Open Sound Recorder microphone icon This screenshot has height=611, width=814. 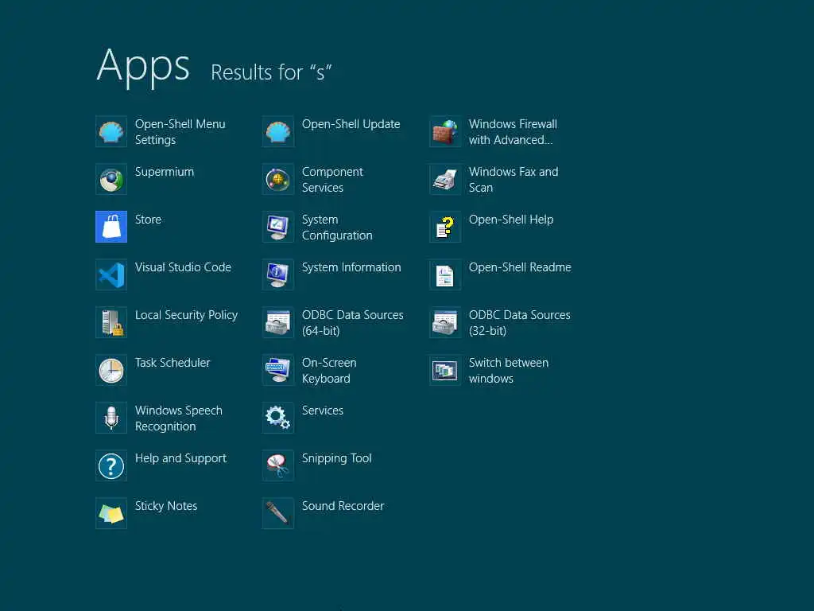[278, 513]
